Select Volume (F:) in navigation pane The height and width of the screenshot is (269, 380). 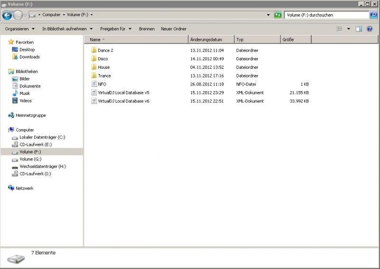42,151
